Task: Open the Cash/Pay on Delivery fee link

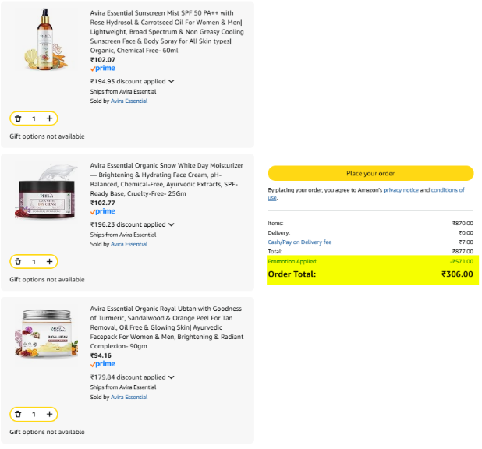Action: click(x=299, y=242)
